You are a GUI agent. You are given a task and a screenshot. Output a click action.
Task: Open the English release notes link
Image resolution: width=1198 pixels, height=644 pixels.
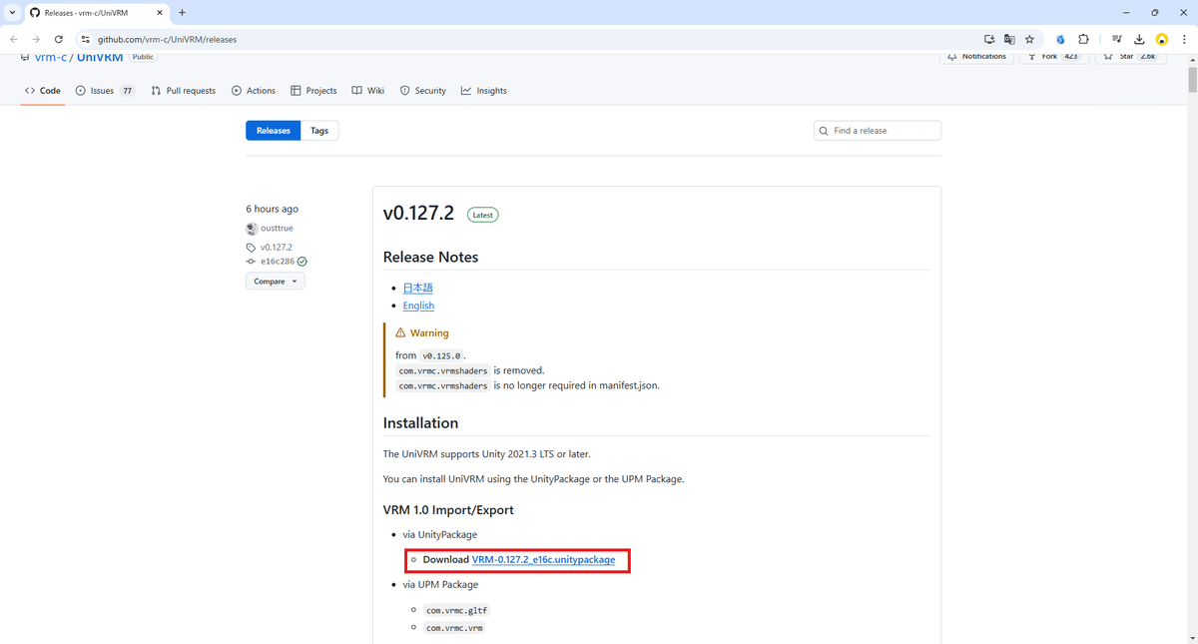tap(418, 306)
